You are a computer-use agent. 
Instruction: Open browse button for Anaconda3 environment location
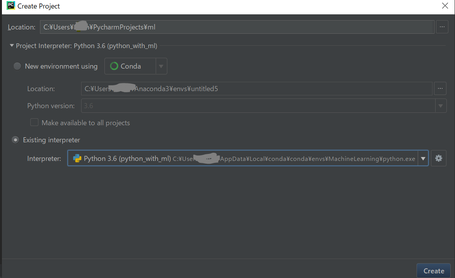440,88
